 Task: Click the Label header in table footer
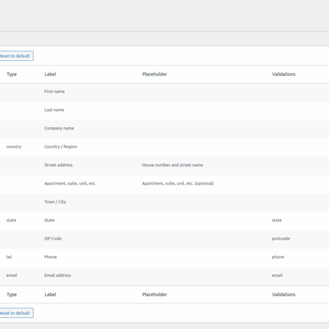coord(50,294)
